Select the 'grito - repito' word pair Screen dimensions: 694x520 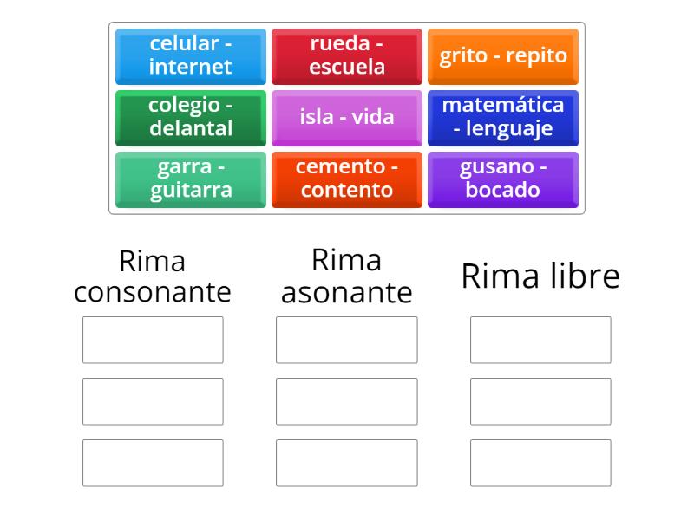(x=503, y=57)
